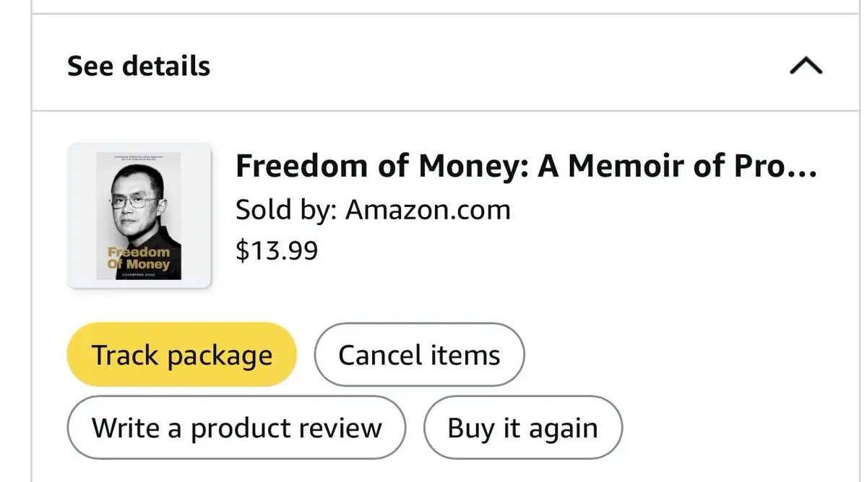Click the Sold by label
The width and height of the screenshot is (867, 482).
[x=286, y=210]
